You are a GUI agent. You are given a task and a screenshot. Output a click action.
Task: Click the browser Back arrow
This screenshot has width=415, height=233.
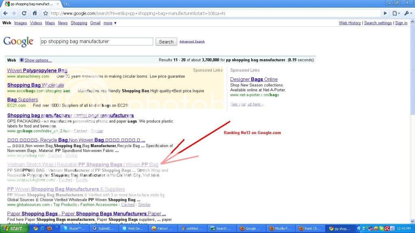(5, 13)
